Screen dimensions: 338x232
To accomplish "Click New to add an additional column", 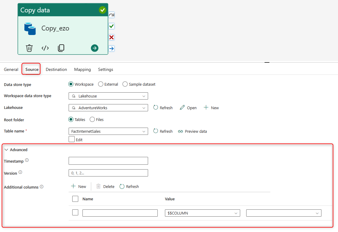I will point(79,186).
